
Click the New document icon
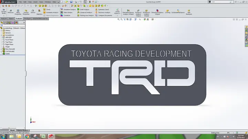pyautogui.click(x=62, y=2)
